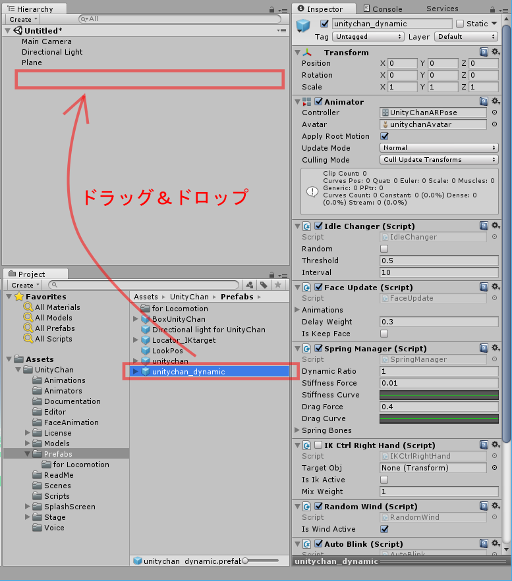Pick Avatar object with circle selector

tap(495, 124)
